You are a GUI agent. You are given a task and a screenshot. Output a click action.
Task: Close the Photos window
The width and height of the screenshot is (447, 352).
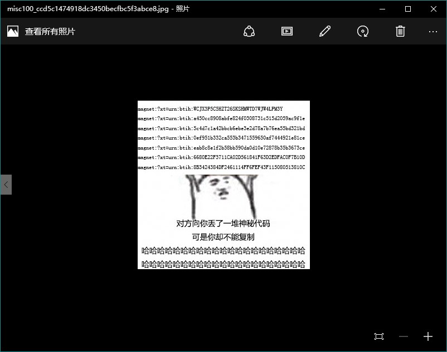[x=434, y=9]
